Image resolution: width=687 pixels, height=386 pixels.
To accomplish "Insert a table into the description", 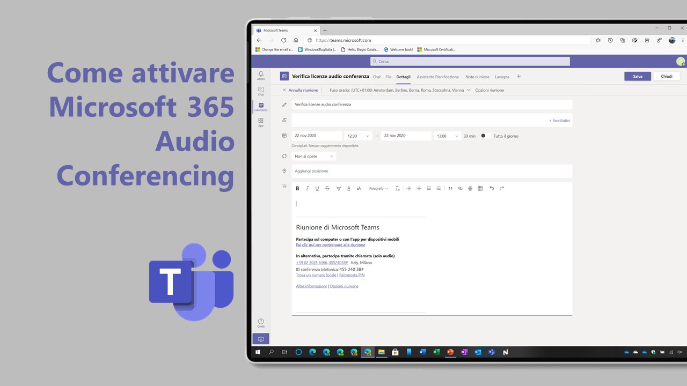I will pyautogui.click(x=480, y=188).
